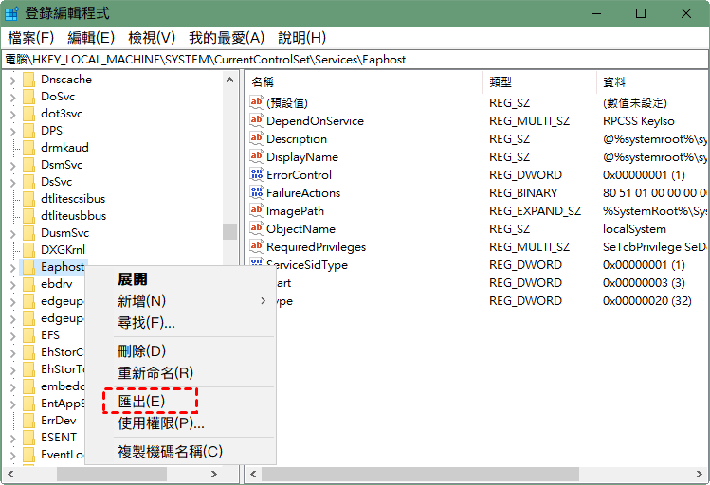Viewport: 710px width, 485px height.
Task: Open 使用權限(P)... from the context menu
Action: point(180,423)
